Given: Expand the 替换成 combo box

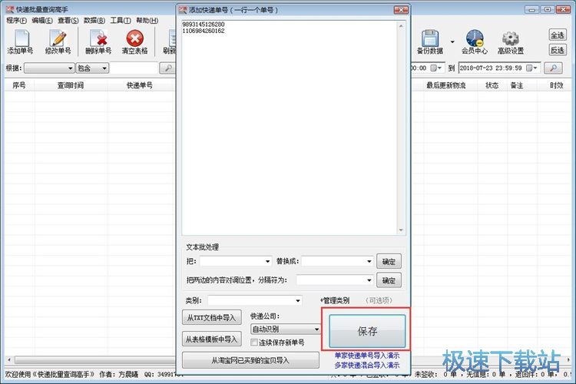Looking at the screenshot, I should pyautogui.click(x=369, y=261).
